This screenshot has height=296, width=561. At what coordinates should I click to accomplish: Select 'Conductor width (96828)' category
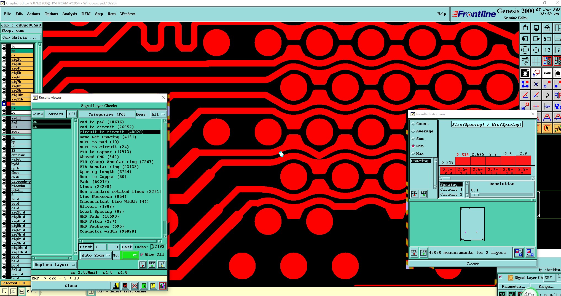(108, 231)
